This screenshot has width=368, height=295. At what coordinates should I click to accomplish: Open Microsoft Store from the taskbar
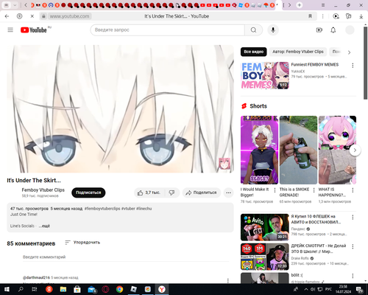click(77, 289)
